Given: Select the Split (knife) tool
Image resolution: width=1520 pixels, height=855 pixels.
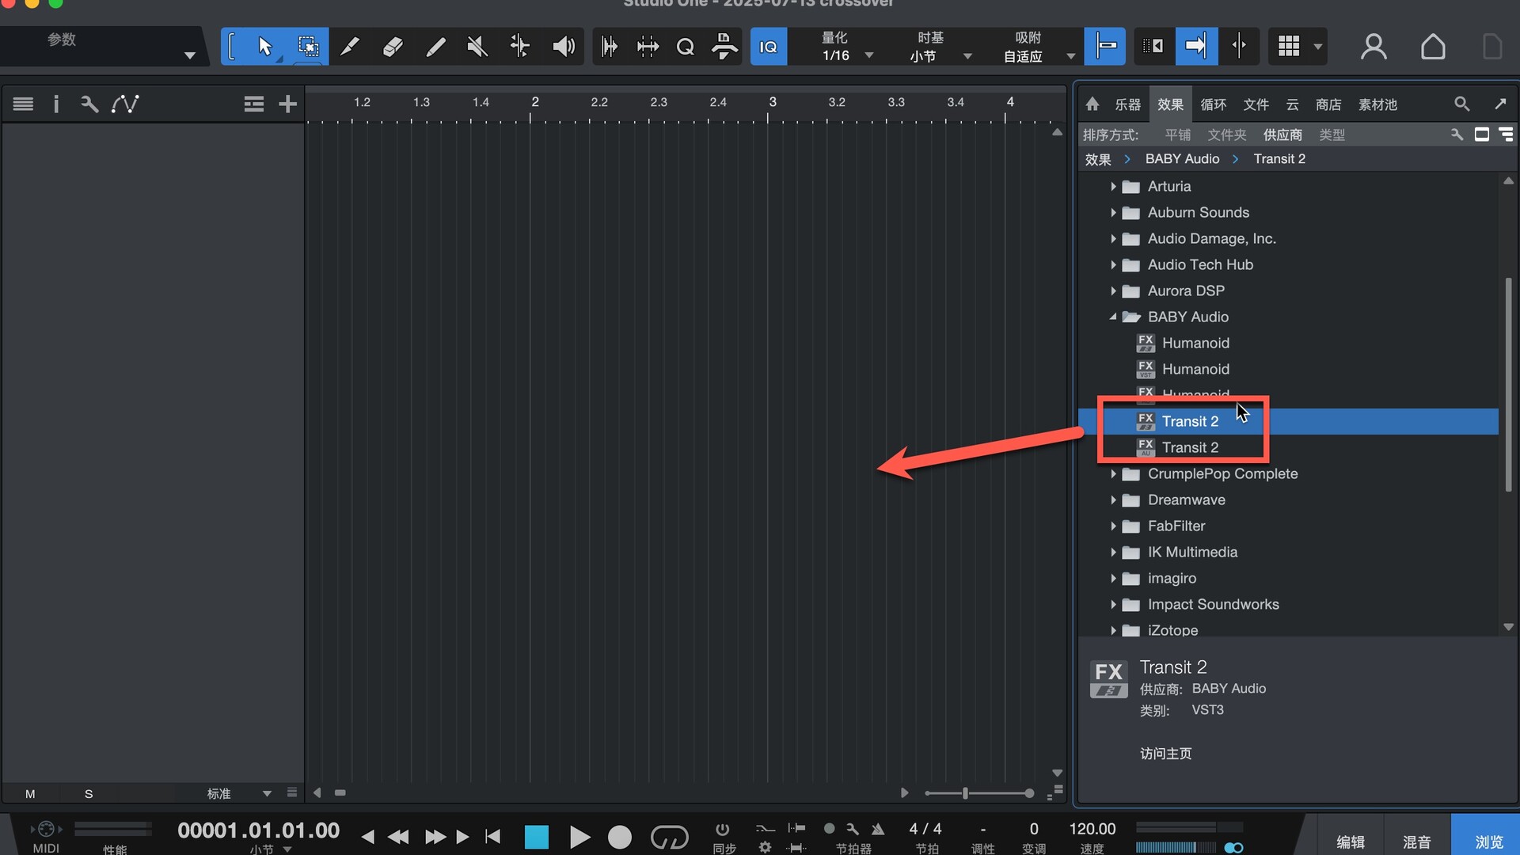Looking at the screenshot, I should [350, 47].
